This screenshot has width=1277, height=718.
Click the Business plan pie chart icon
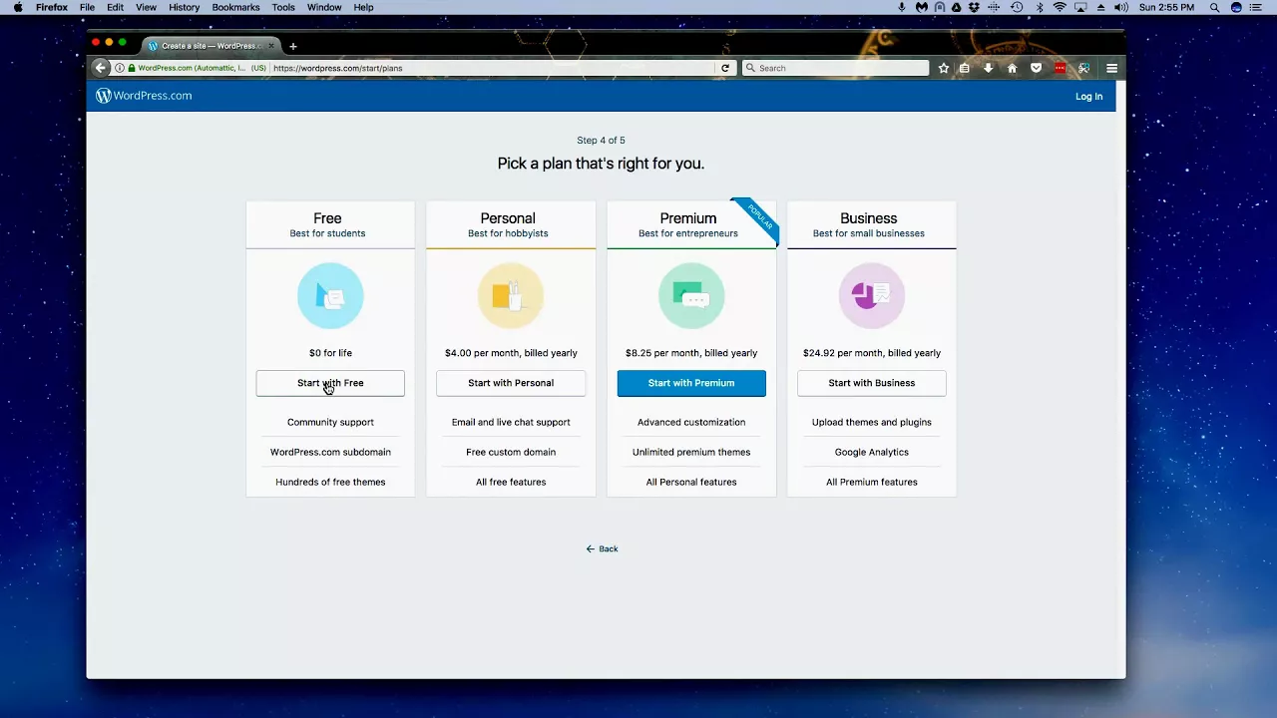[x=872, y=295]
